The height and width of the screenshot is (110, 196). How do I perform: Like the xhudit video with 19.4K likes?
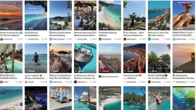(41, 82)
